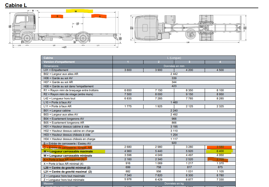Screen dimensions: 269x187
Task: Click the 'Dimensions' section header
Action: click(51, 66)
